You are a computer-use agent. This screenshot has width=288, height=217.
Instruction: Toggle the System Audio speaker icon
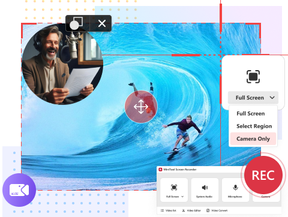pos(205,188)
